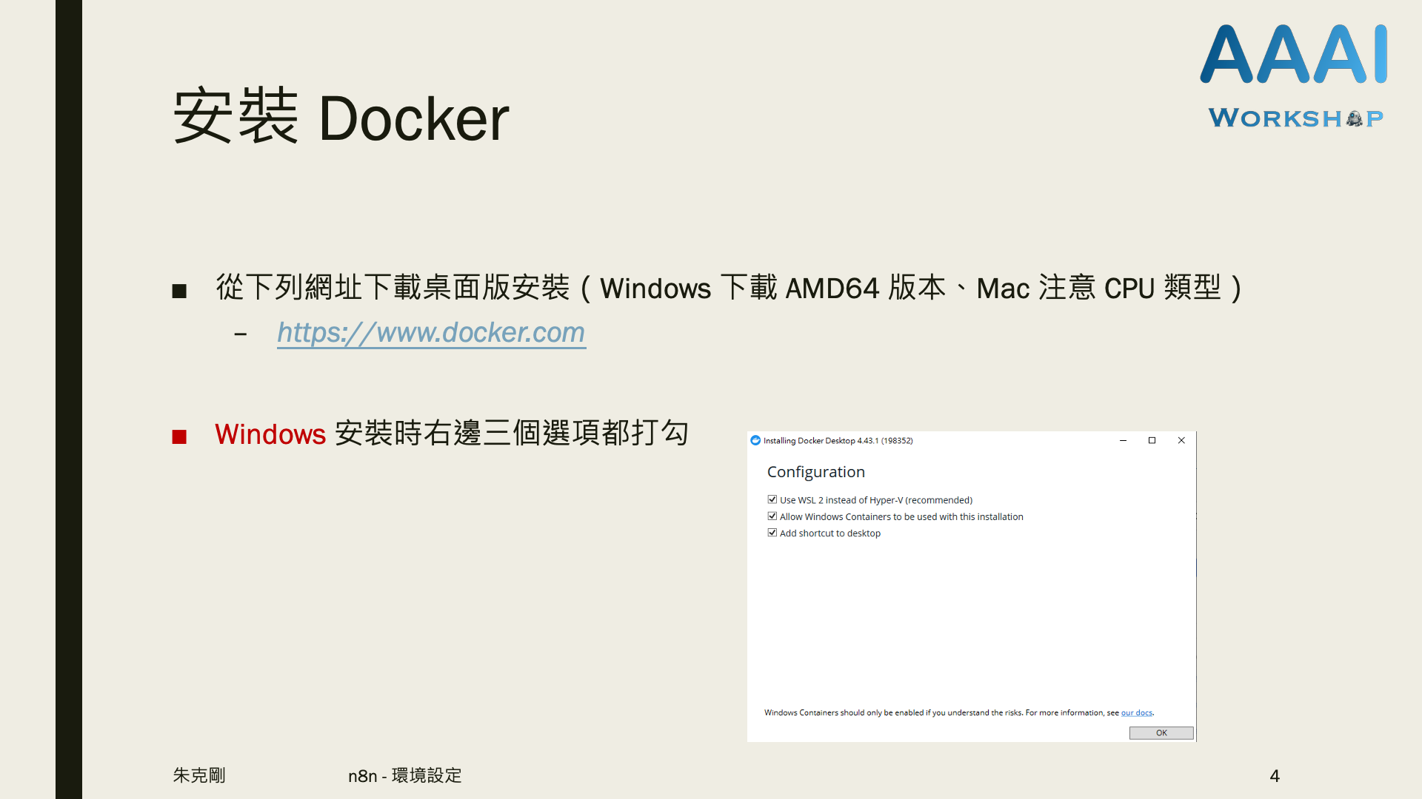Image resolution: width=1422 pixels, height=799 pixels.
Task: Click the black square bullet marker
Action: pos(179,291)
